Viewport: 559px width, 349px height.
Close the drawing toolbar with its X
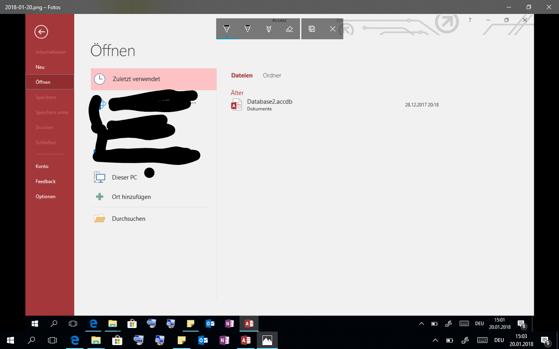point(333,29)
